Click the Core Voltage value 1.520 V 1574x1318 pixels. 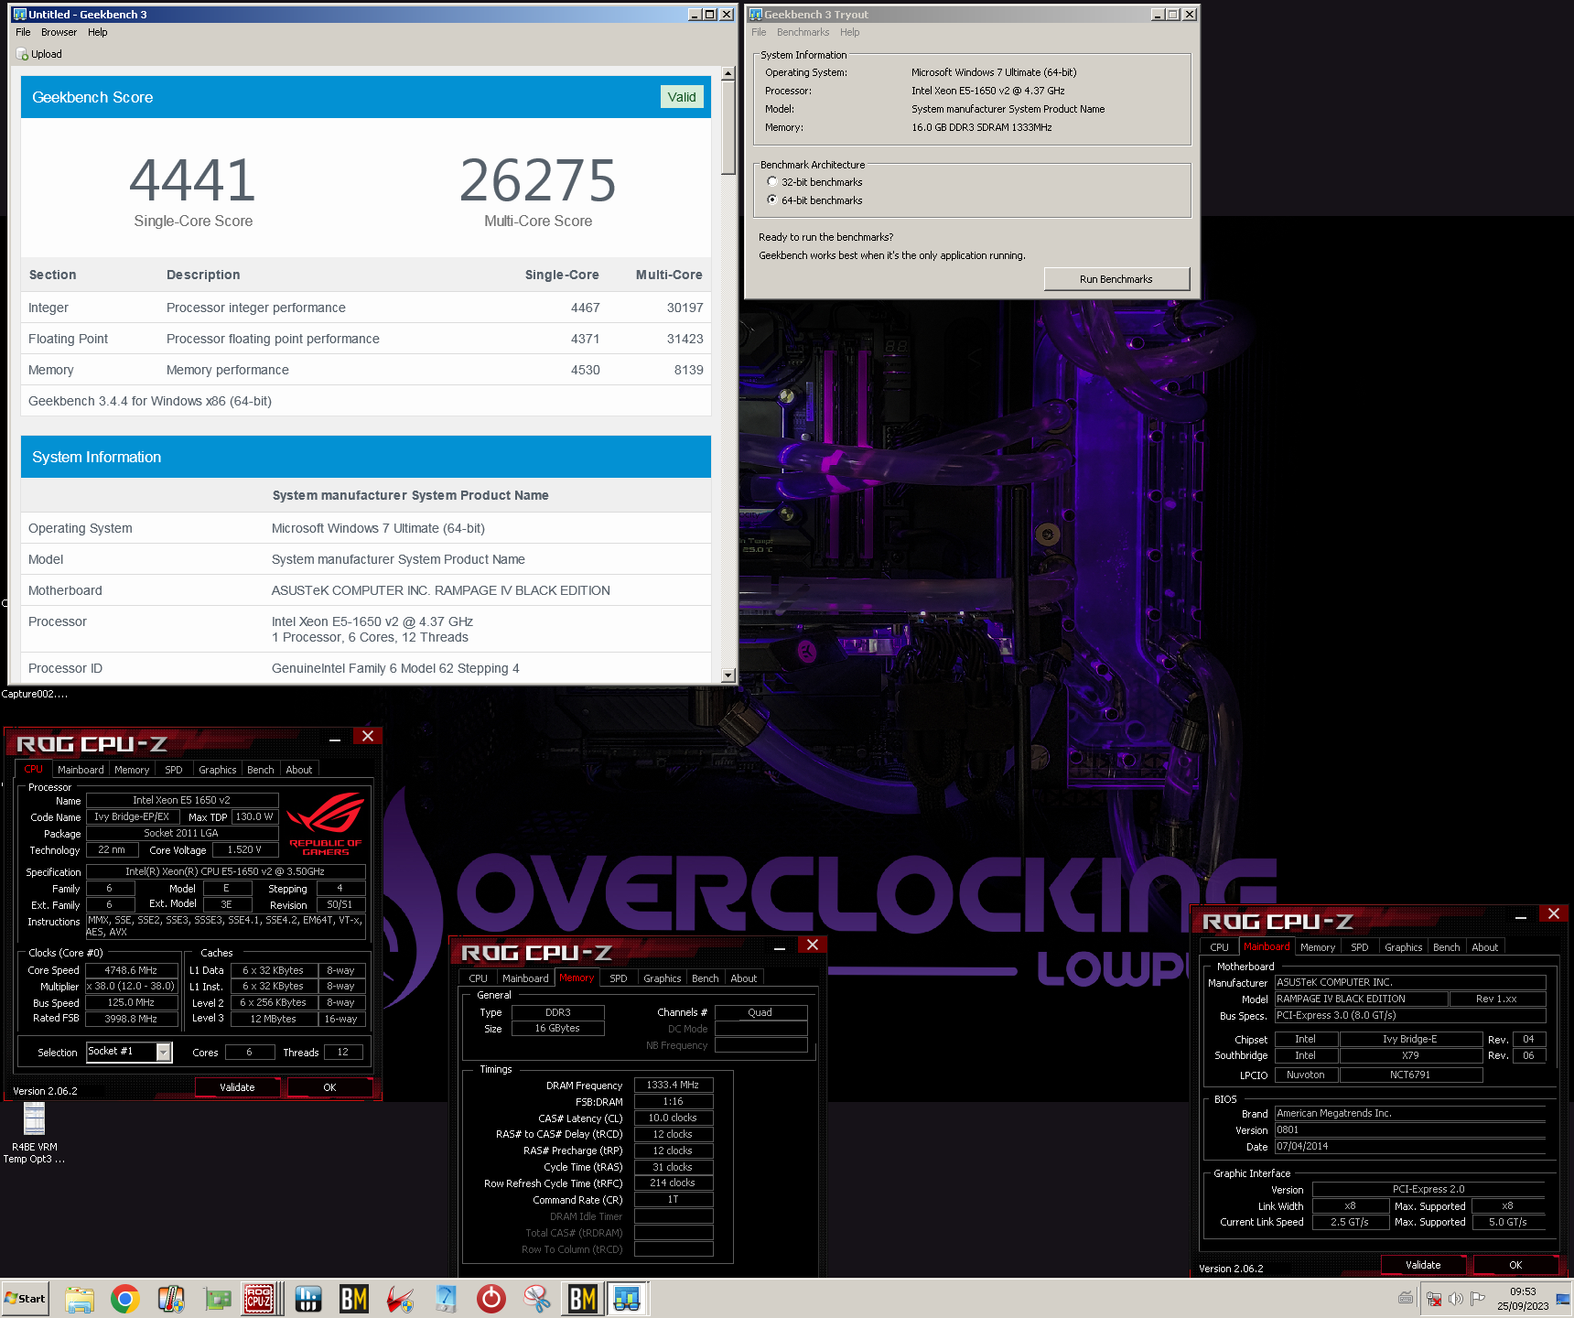[244, 850]
